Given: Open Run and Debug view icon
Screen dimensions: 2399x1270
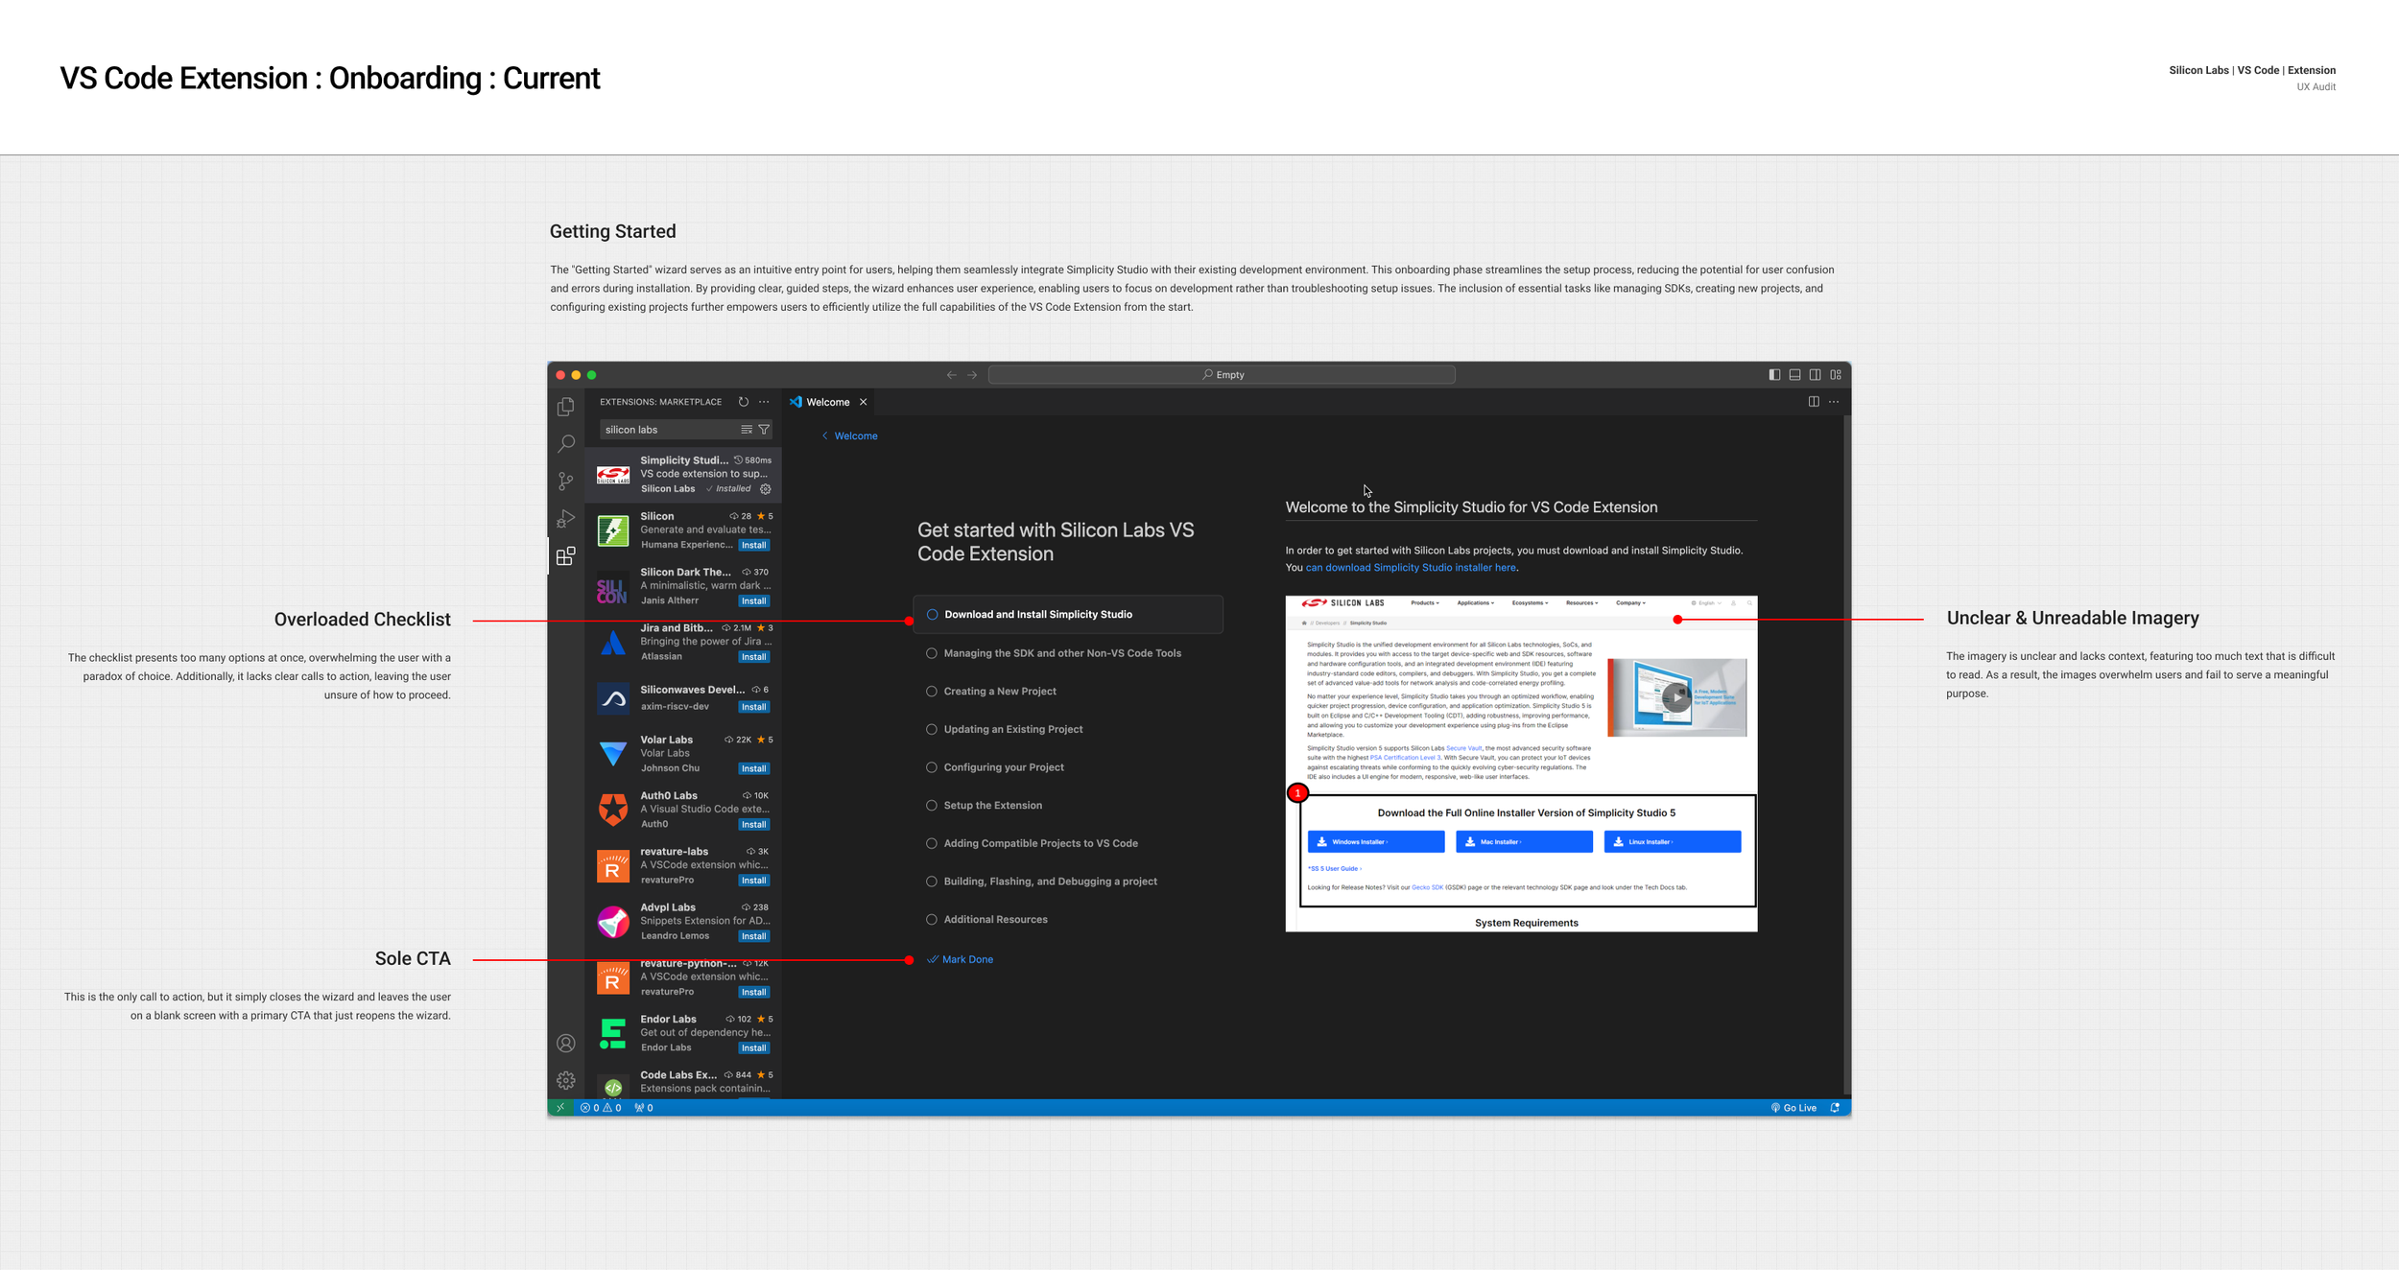Looking at the screenshot, I should click(x=566, y=519).
